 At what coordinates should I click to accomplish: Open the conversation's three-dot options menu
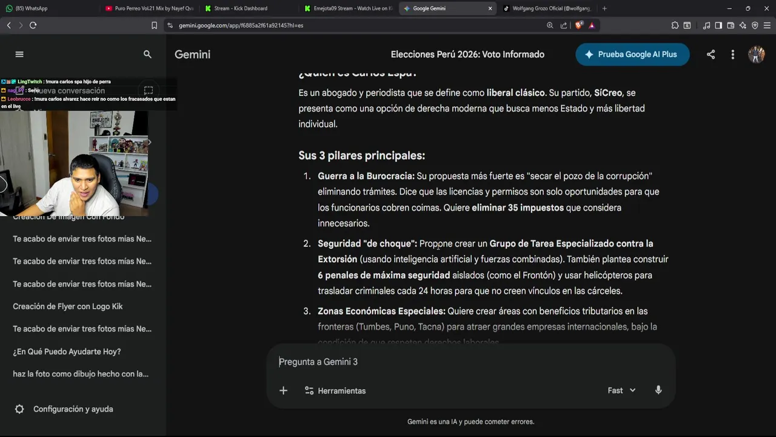tap(732, 55)
